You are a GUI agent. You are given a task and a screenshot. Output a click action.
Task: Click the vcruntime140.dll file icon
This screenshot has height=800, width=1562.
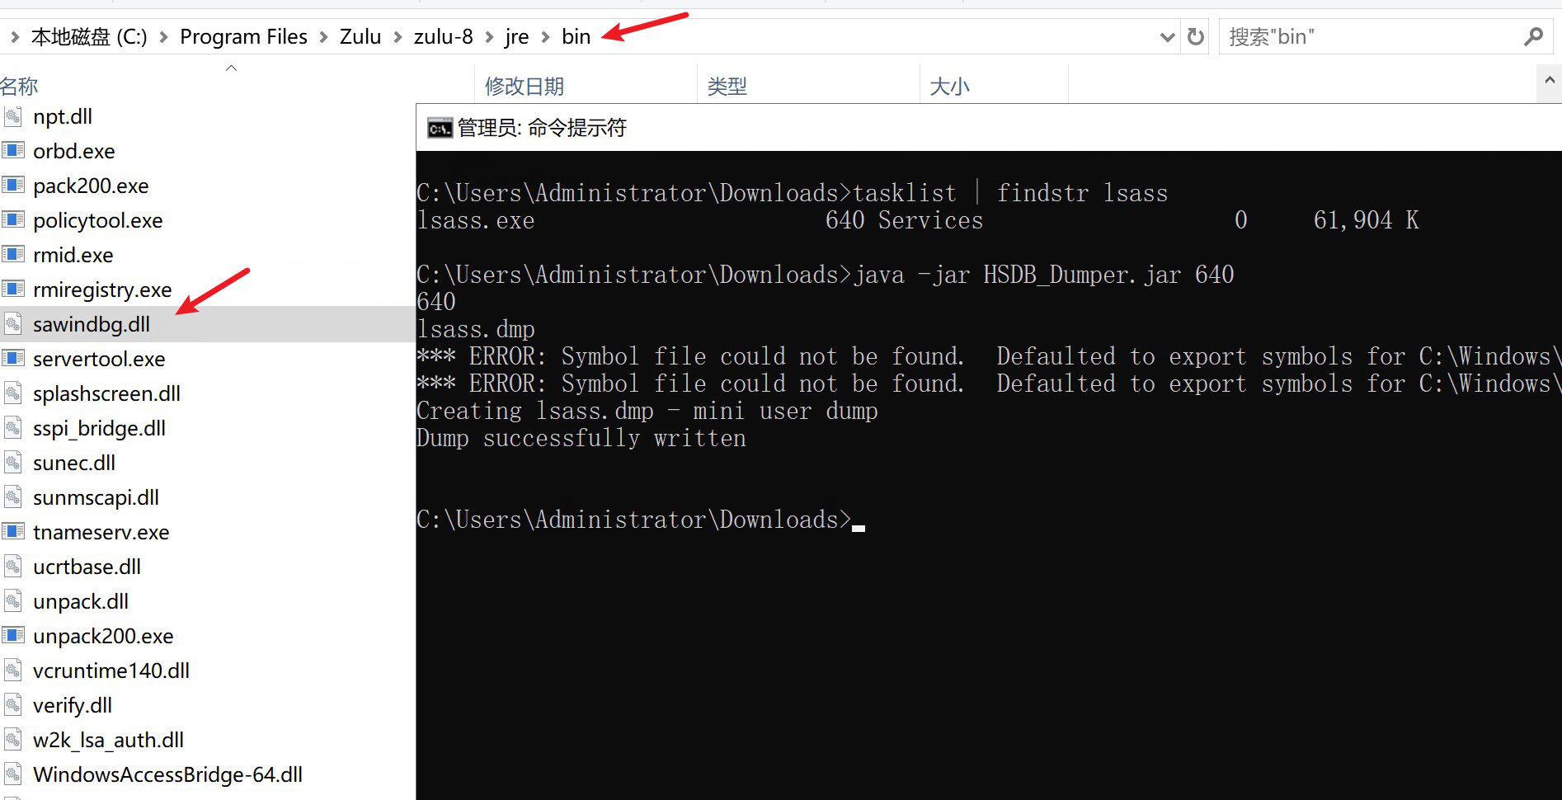(12, 671)
